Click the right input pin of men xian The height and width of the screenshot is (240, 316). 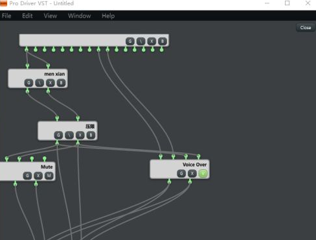coord(48,66)
